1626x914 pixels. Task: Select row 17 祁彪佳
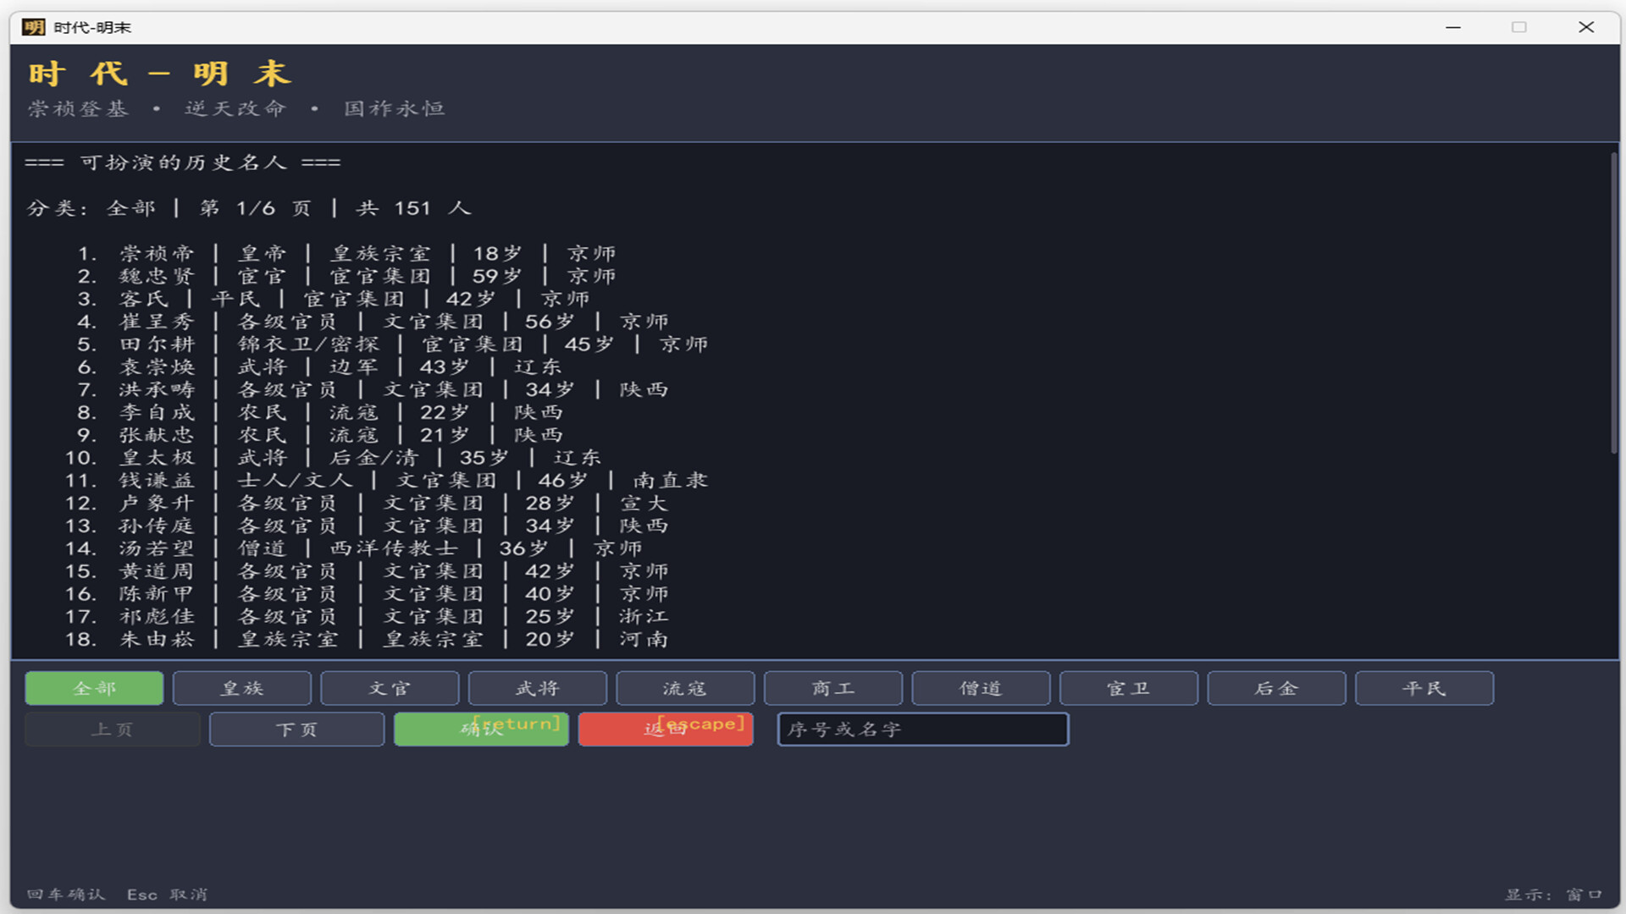point(368,617)
